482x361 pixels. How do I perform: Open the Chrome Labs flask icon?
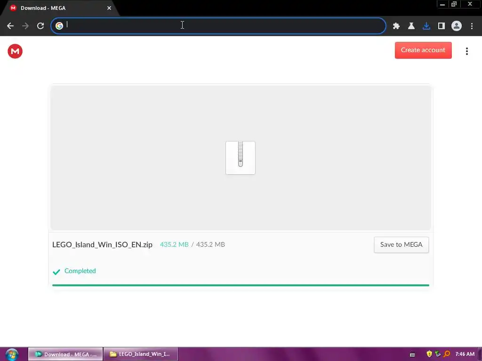coord(411,26)
